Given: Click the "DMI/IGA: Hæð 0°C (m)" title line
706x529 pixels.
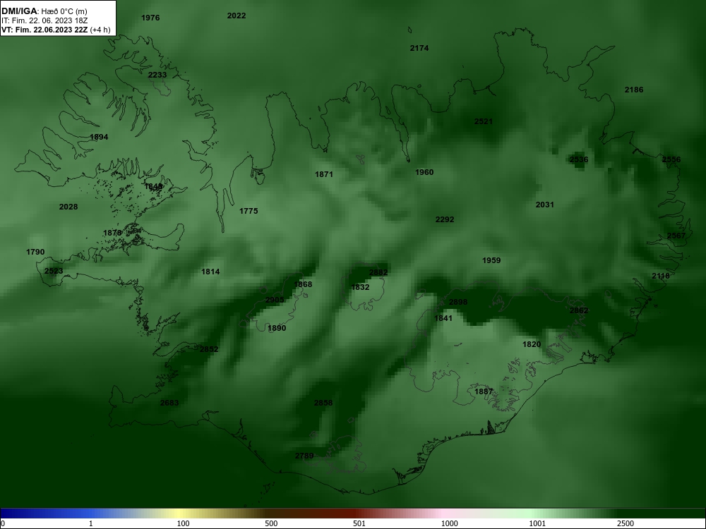Looking at the screenshot, I should pos(44,11).
